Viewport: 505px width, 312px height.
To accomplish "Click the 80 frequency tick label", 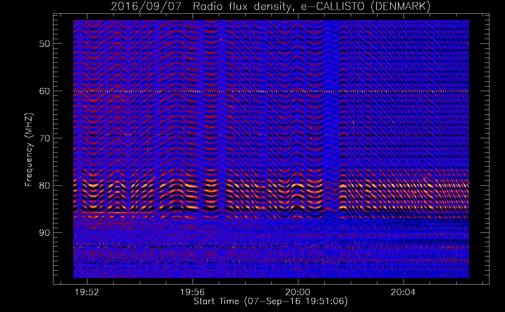I will point(45,186).
